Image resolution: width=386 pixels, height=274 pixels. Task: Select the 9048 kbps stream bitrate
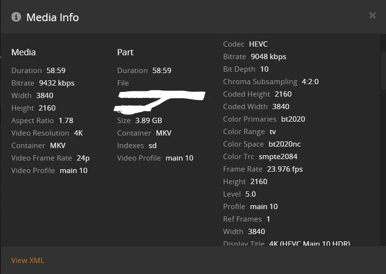point(268,56)
